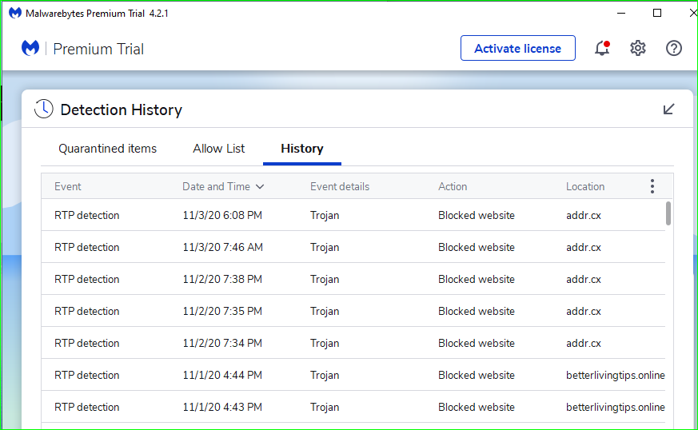Click Blocked website in the 6:08 PM row
The width and height of the screenshot is (698, 430).
(477, 215)
